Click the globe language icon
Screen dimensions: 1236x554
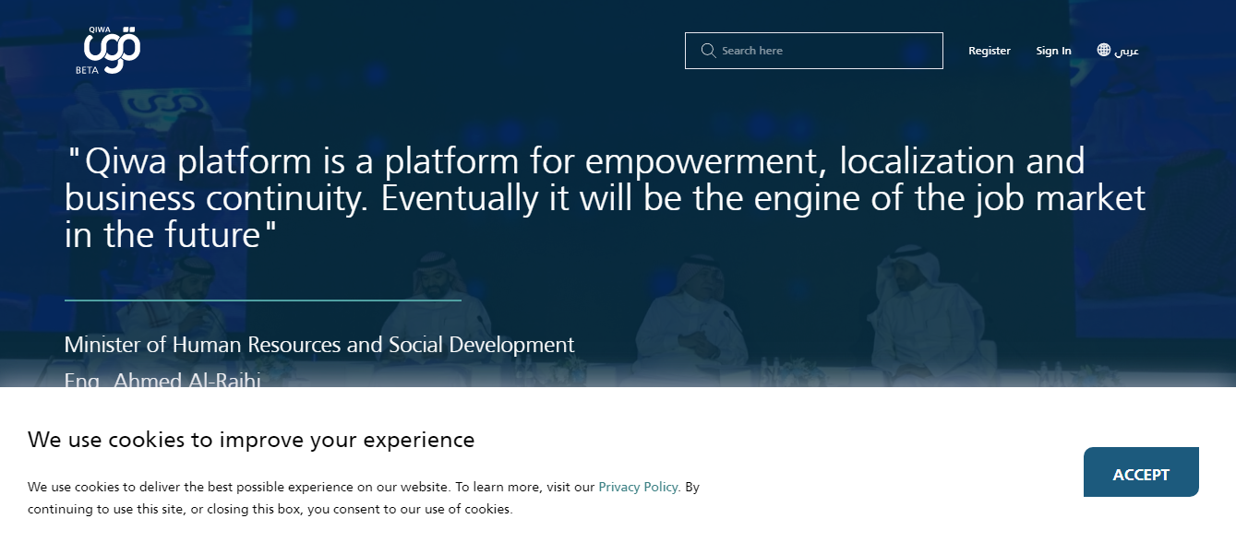[1104, 50]
